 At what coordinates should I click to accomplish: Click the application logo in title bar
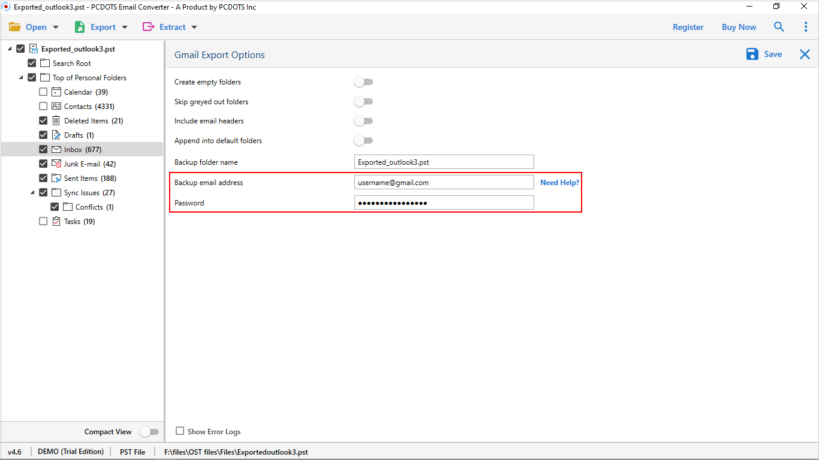[7, 6]
